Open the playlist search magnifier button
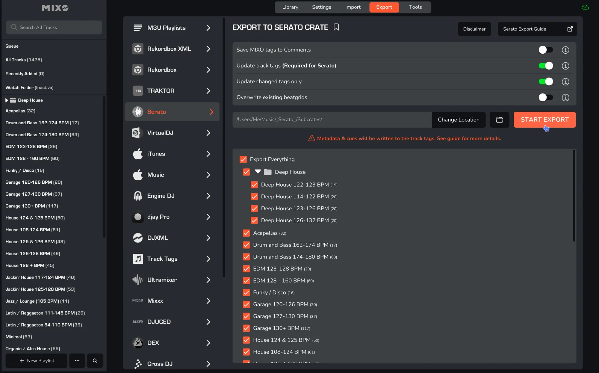The height and width of the screenshot is (373, 599). point(95,361)
